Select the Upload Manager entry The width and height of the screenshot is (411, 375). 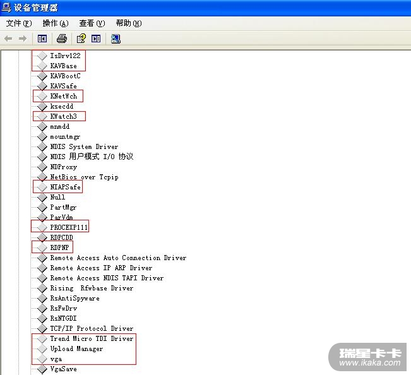pos(76,348)
